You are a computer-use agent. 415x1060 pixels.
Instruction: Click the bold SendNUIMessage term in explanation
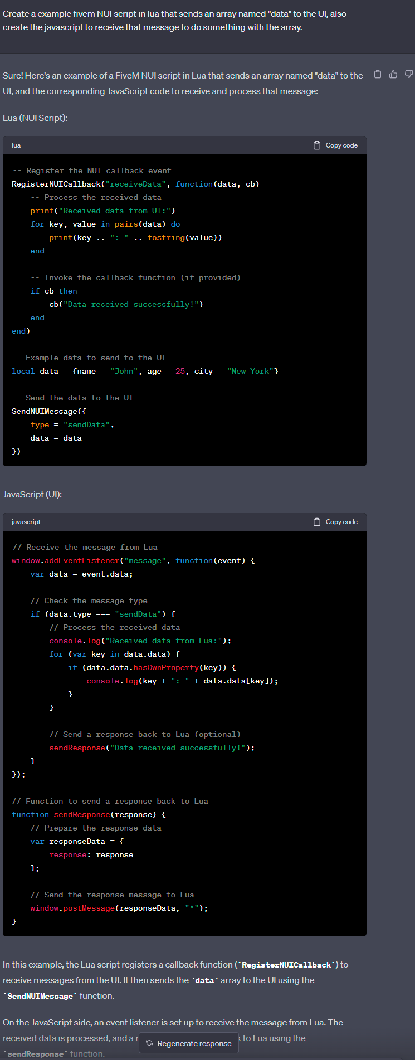click(x=40, y=996)
